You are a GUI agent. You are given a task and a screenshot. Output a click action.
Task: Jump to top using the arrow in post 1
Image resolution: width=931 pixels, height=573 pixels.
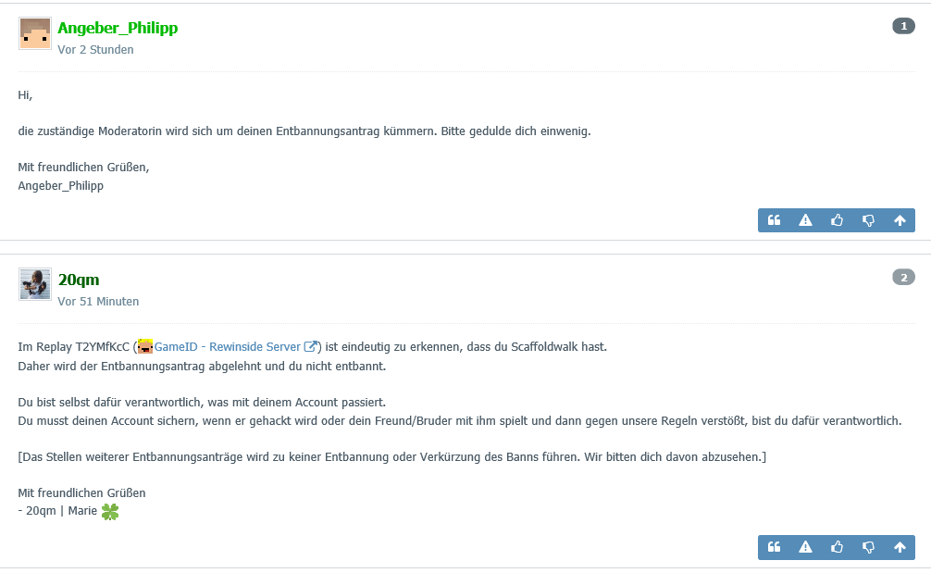pyautogui.click(x=900, y=220)
